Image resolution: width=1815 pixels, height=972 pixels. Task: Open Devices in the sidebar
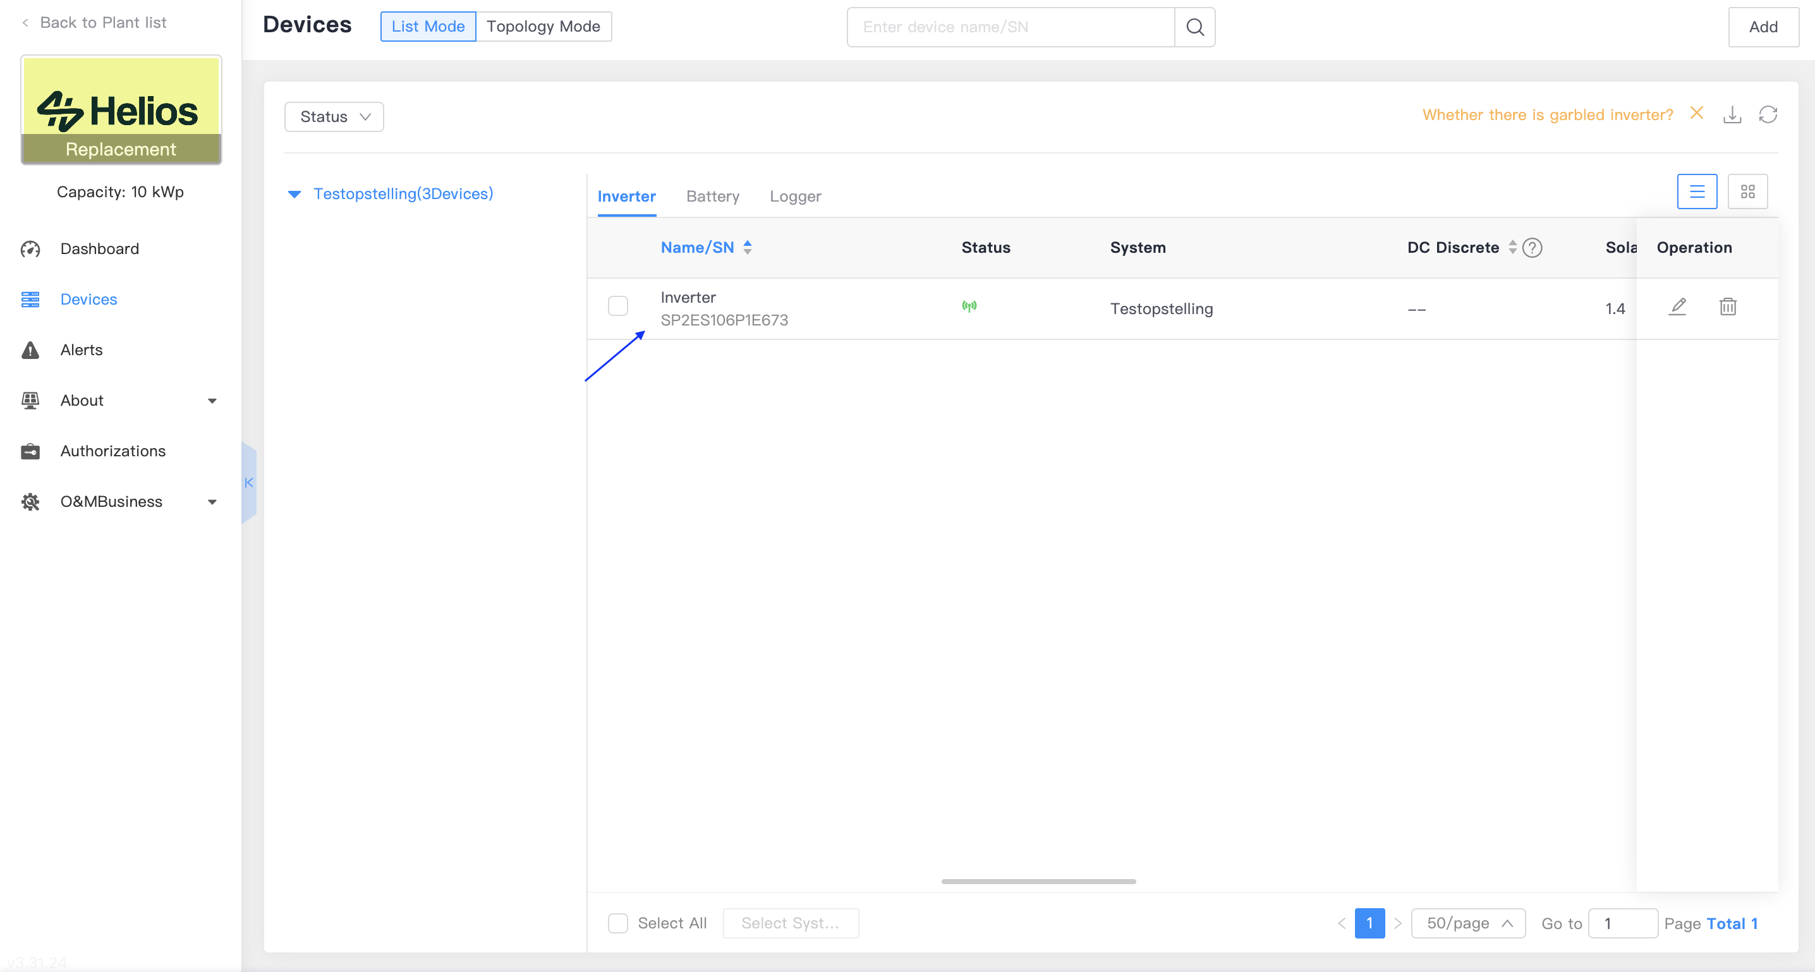pos(88,300)
